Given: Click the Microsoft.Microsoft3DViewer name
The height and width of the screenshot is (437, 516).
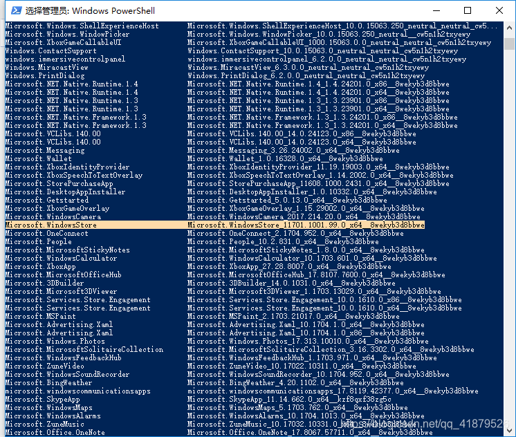Looking at the screenshot, I should point(61,291).
